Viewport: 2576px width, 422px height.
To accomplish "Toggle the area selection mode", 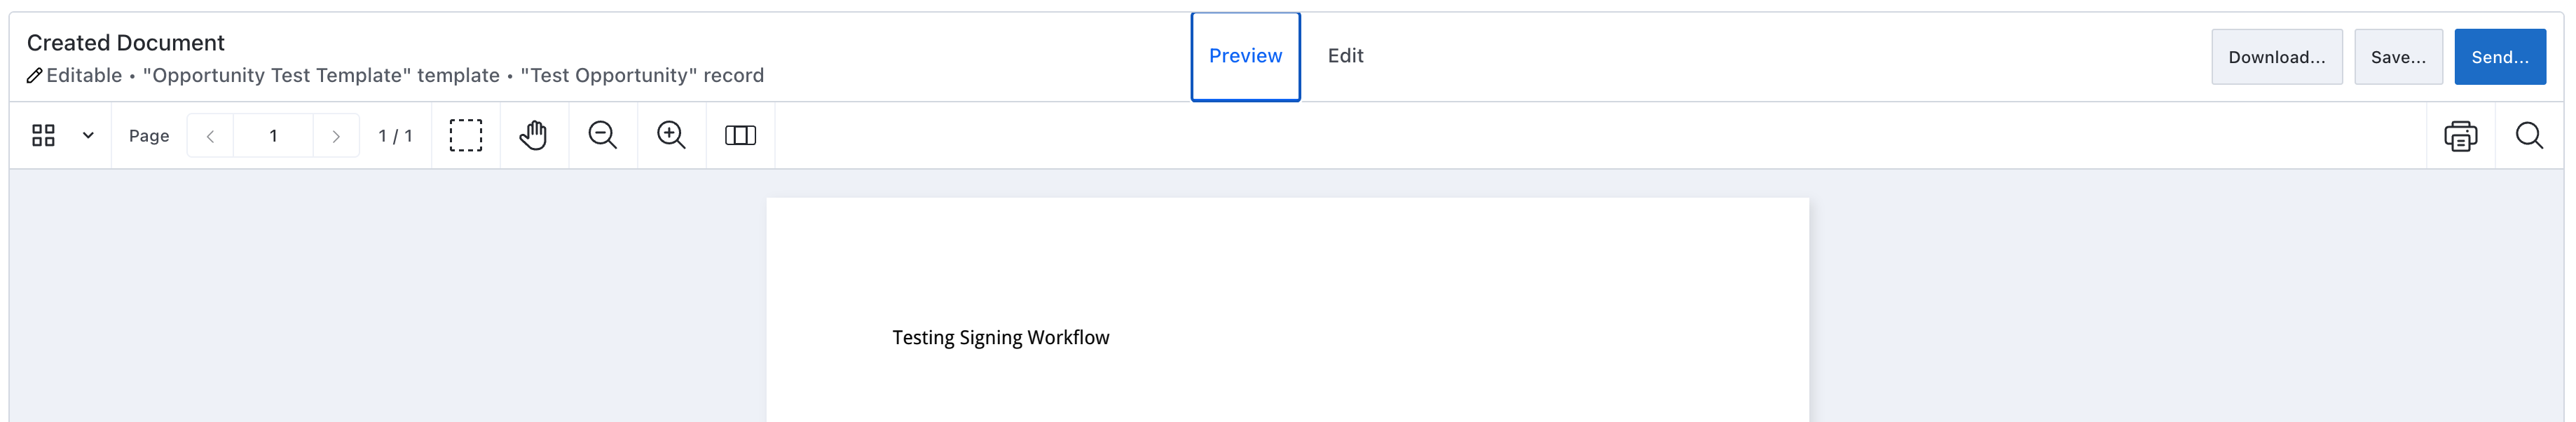I will click(x=465, y=135).
